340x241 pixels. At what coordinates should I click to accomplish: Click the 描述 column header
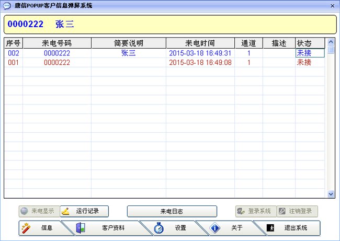click(x=279, y=43)
